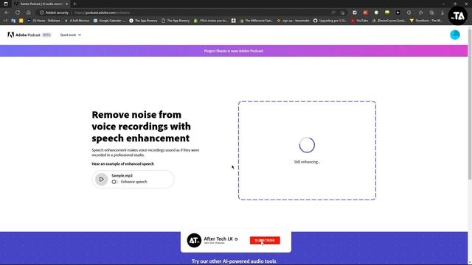Select the Adobe Podcast browser tab
Screen dimensions: 472x265
(41, 4)
